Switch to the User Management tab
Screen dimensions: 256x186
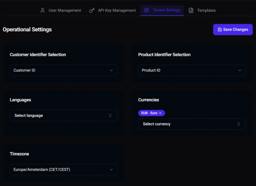(65, 10)
